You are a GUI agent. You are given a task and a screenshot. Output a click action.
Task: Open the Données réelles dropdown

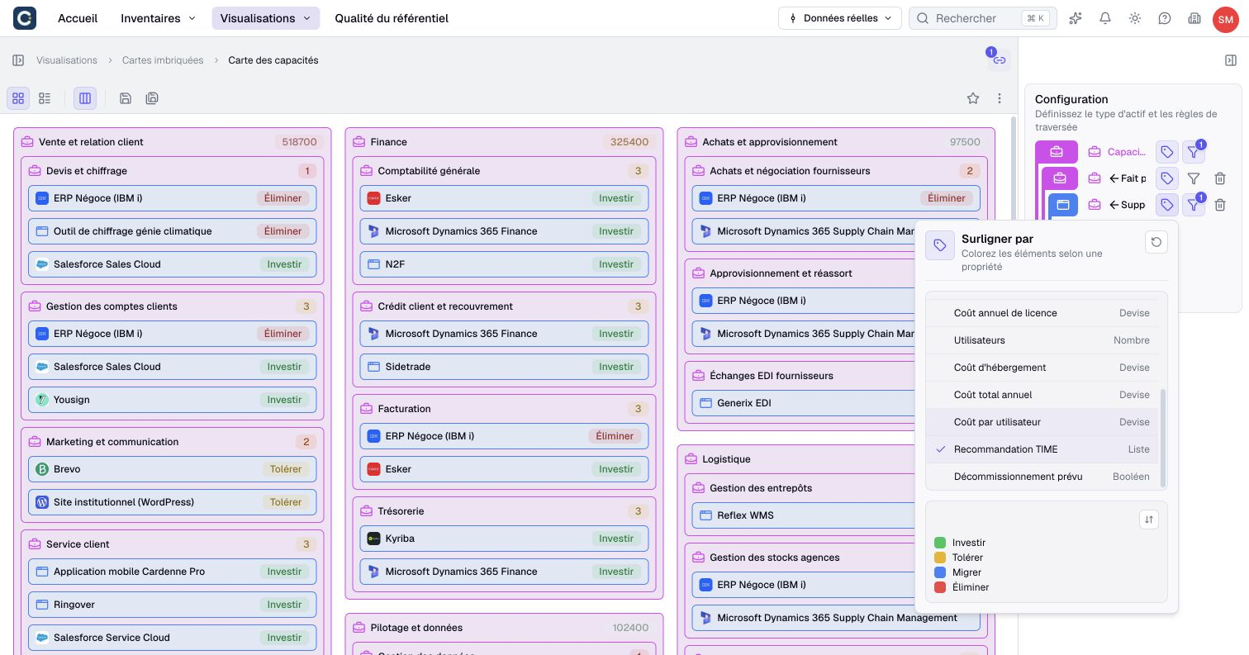point(840,18)
